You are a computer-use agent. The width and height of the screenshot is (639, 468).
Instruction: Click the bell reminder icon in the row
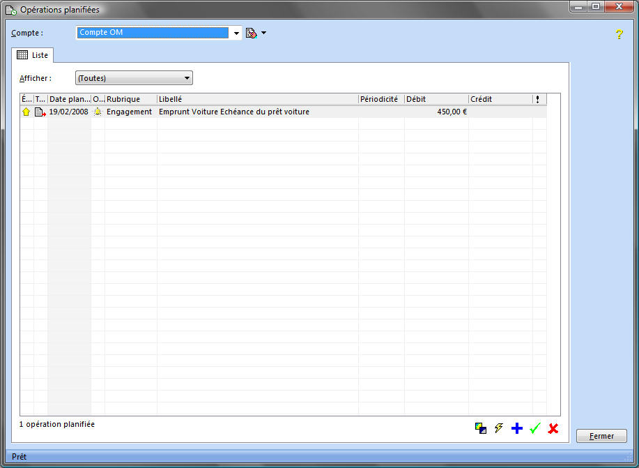point(98,112)
